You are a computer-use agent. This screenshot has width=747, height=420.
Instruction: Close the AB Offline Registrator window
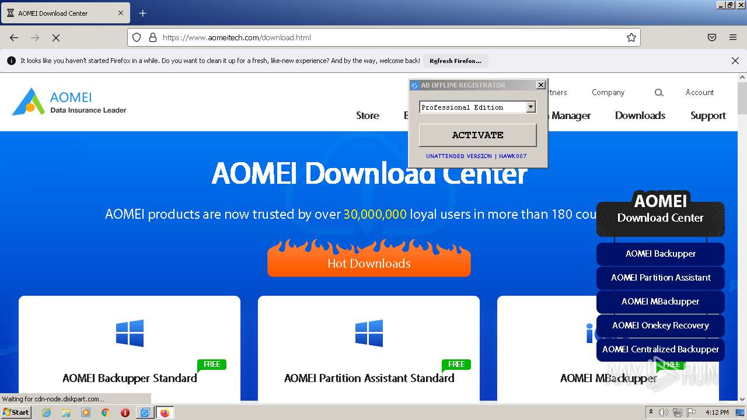tap(541, 85)
